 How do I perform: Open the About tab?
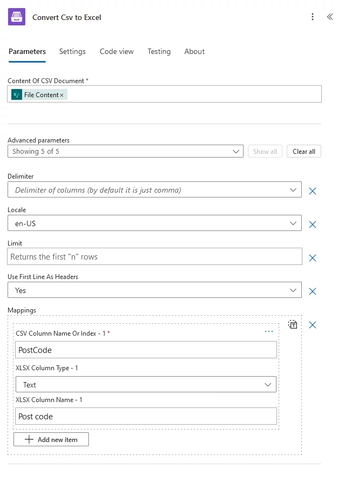point(195,51)
